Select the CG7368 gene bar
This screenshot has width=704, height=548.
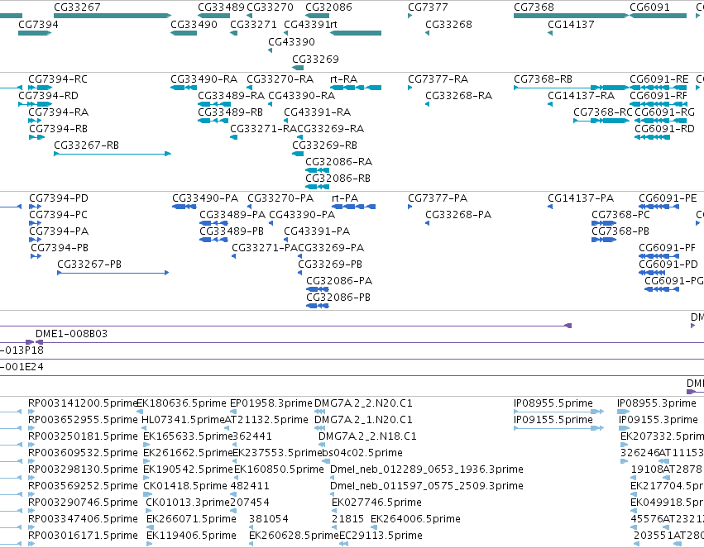pos(571,16)
